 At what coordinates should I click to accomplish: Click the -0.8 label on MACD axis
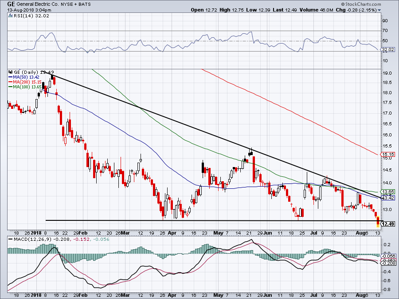tap(387, 290)
